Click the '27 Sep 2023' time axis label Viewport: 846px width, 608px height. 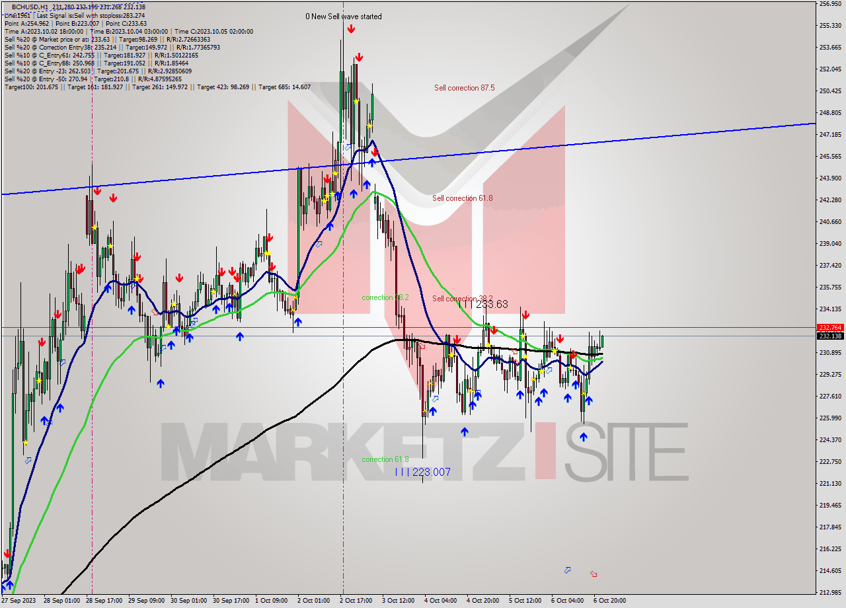pos(19,601)
